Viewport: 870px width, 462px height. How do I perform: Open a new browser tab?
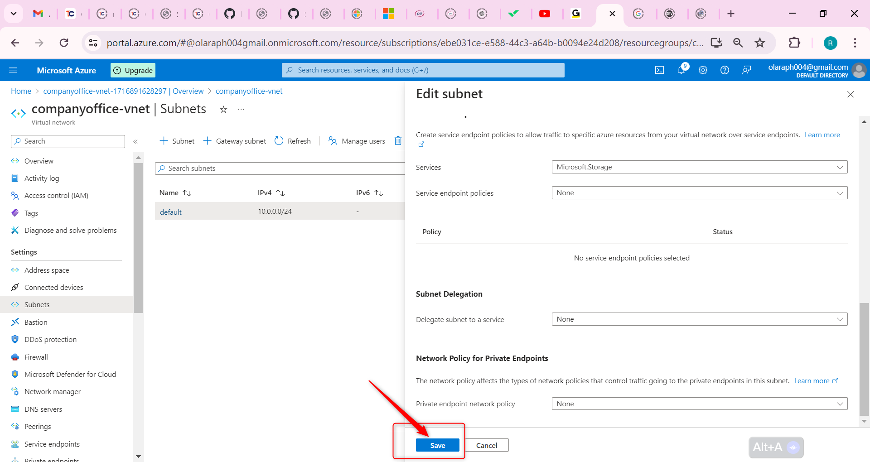731,14
